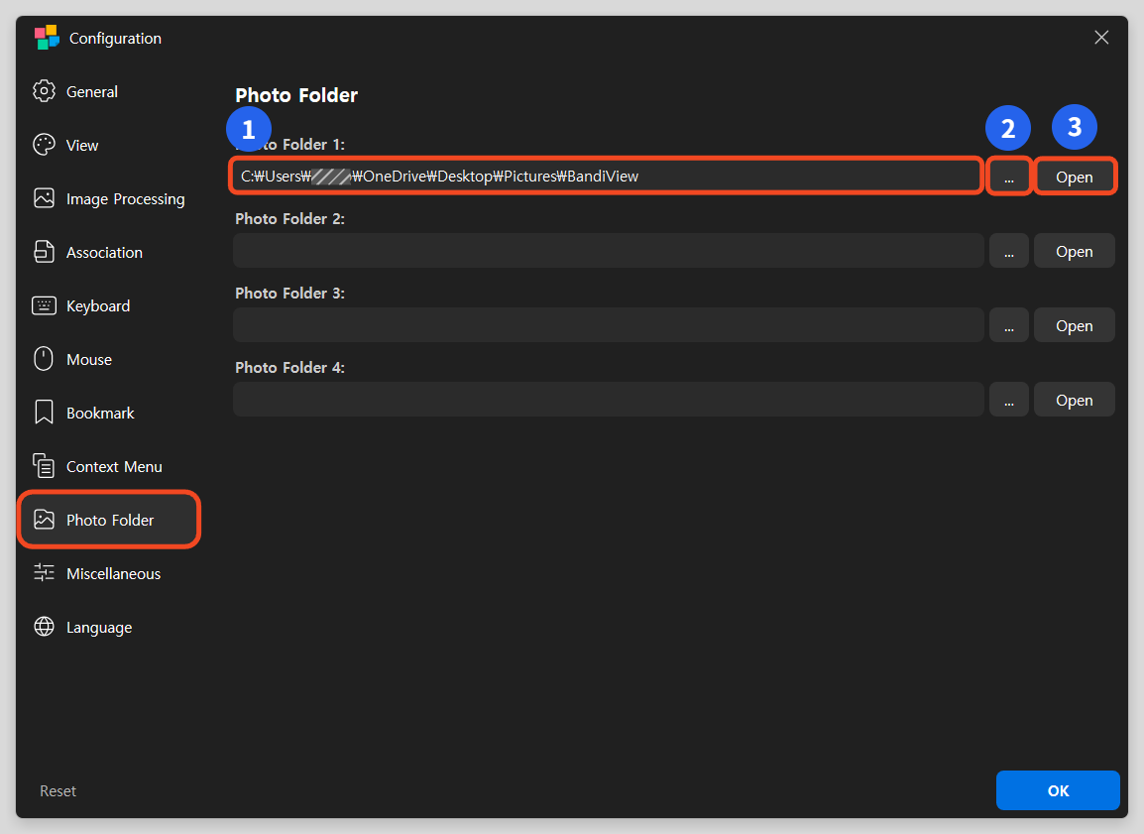Click the Bookmark icon in sidebar
Viewport: 1144px width, 834px height.
44,413
